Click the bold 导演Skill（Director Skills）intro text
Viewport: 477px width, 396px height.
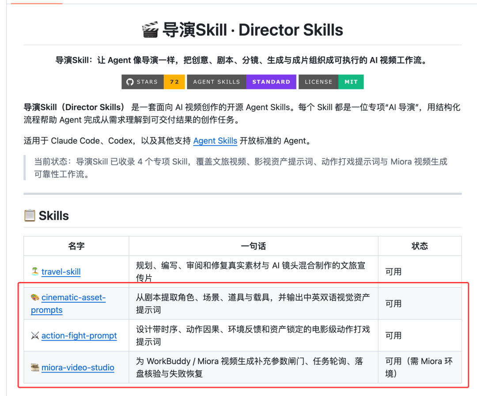coord(74,107)
